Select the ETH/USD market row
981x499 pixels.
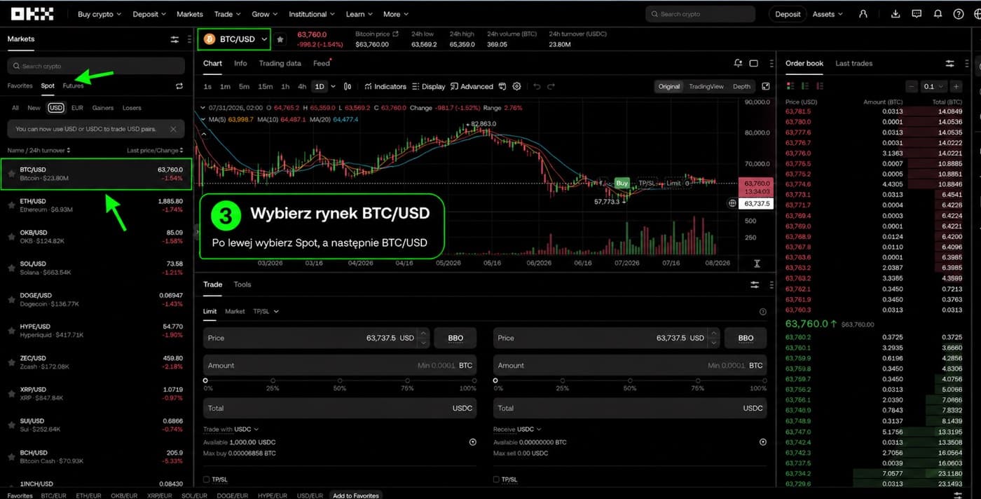click(96, 205)
